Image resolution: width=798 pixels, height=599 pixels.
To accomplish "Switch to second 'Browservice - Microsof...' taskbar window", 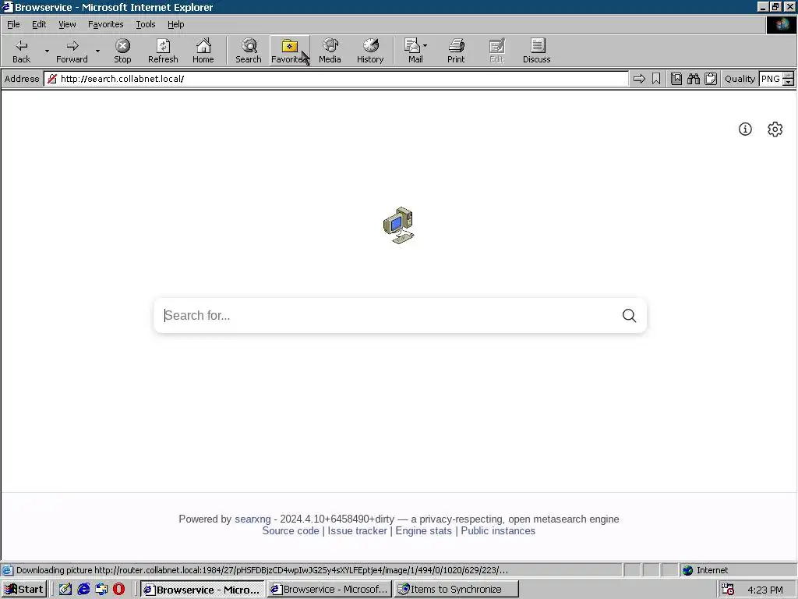I will click(330, 590).
